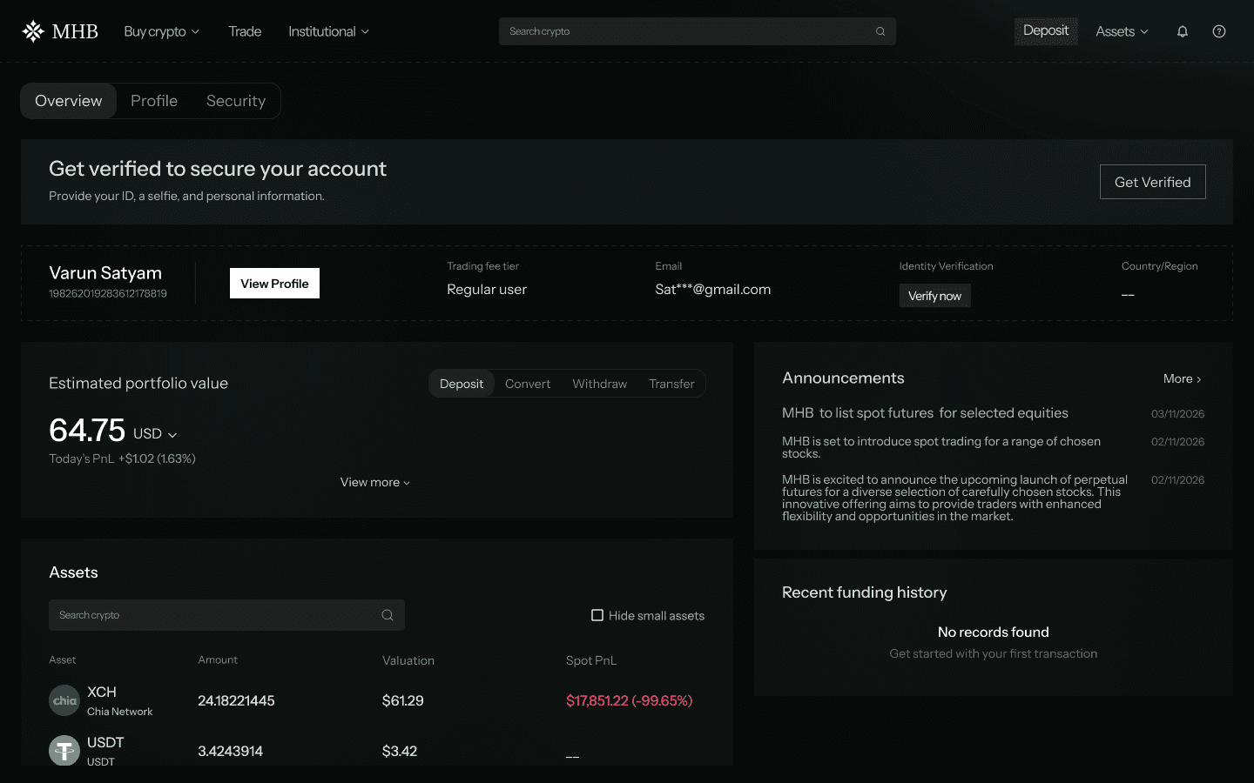
Task: Expand View more under portfolio value
Action: click(x=374, y=481)
